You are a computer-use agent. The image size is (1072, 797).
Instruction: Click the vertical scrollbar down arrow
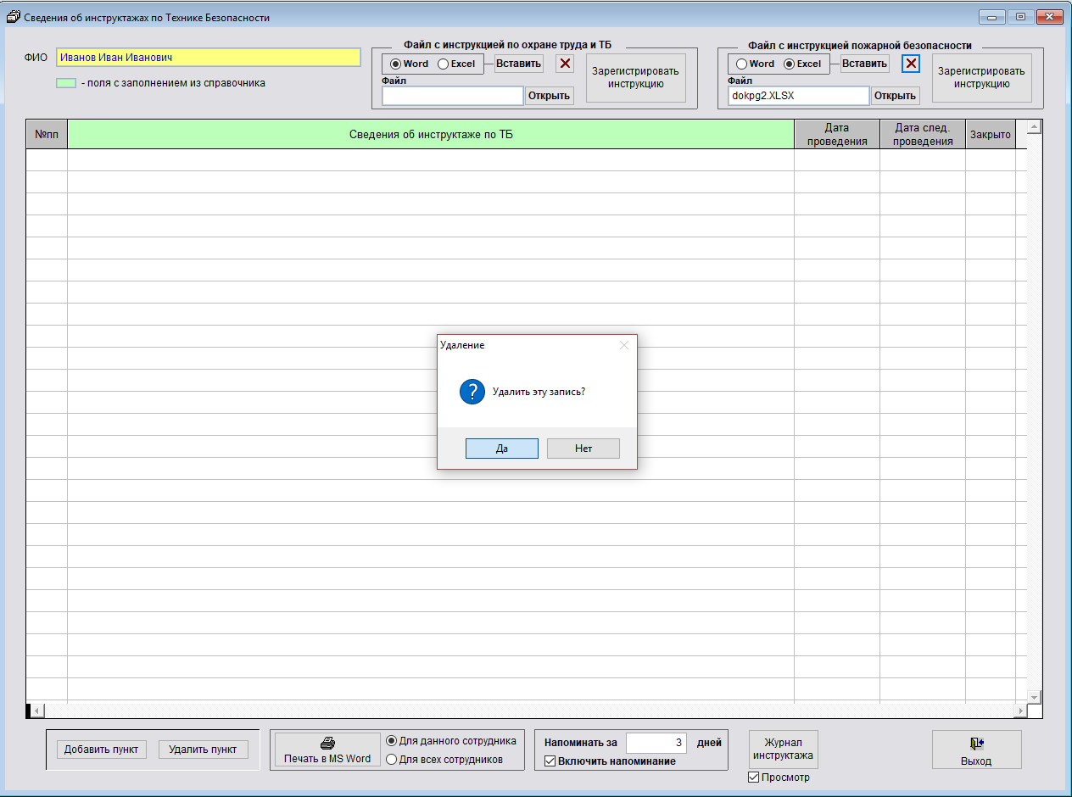pos(1034,697)
